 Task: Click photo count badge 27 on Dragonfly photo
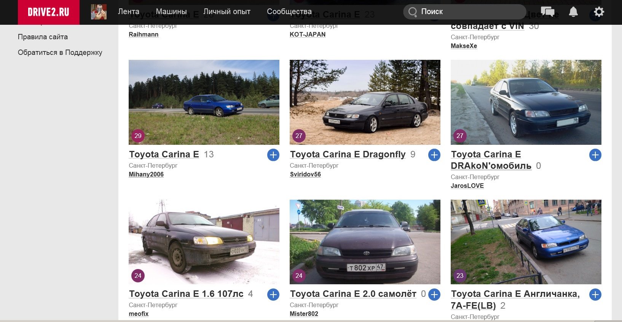(299, 136)
